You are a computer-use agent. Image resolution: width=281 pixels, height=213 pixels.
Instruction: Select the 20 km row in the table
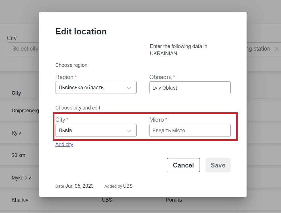18,155
